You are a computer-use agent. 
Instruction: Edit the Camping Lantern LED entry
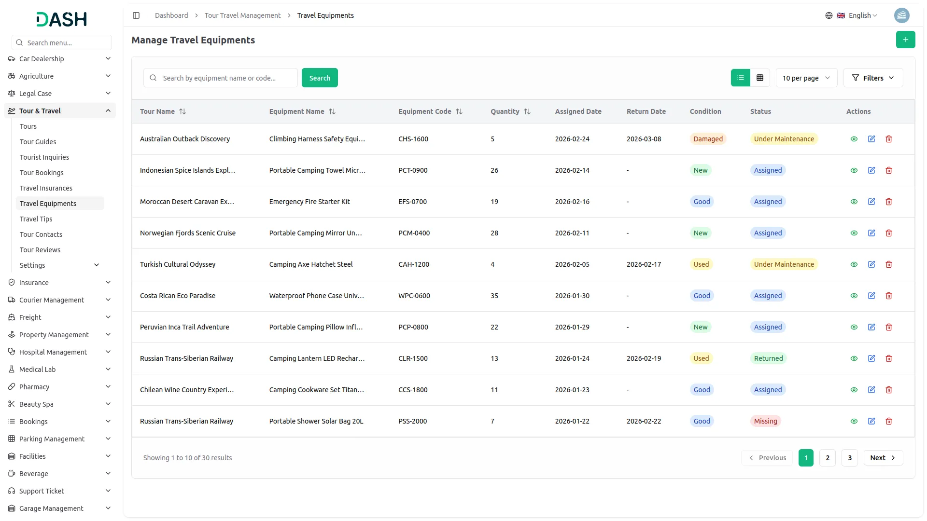point(871,358)
